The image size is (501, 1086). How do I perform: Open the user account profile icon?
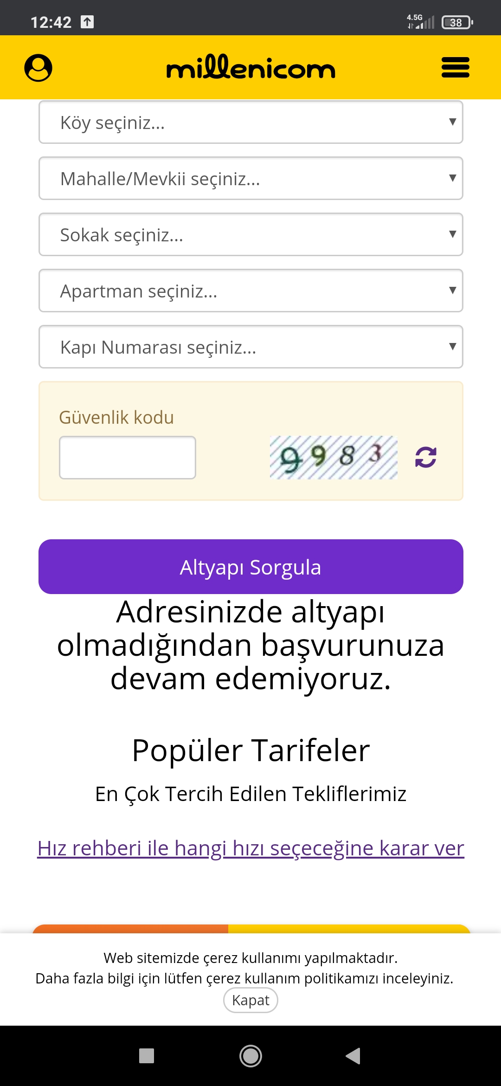[38, 68]
